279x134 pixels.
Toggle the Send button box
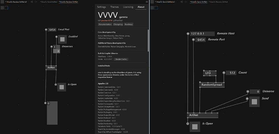tap(254, 102)
